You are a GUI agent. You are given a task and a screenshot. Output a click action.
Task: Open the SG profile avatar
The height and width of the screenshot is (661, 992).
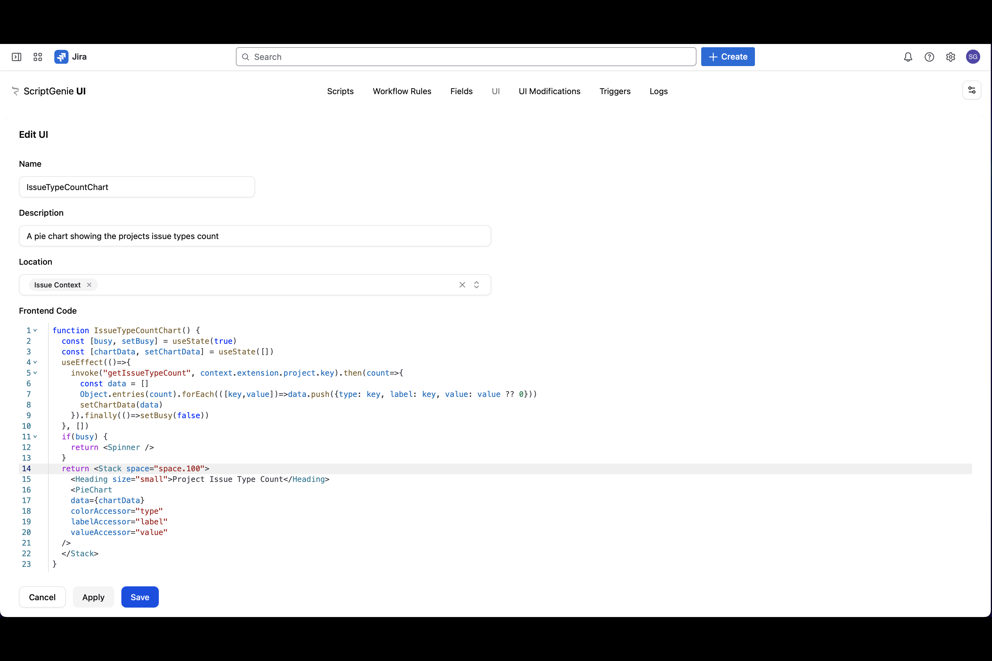973,57
